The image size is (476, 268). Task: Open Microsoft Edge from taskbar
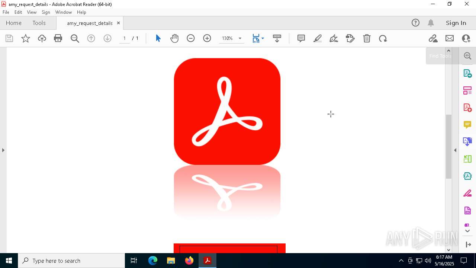(153, 261)
